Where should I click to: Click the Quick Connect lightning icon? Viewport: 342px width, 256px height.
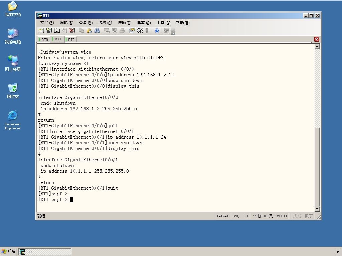tap(49, 31)
